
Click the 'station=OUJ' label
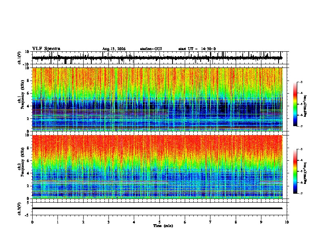click(151, 49)
